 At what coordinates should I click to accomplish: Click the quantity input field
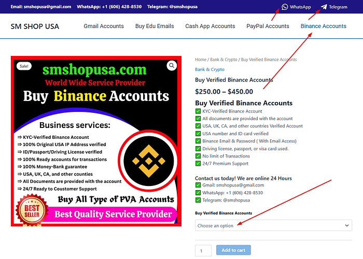coord(203,251)
